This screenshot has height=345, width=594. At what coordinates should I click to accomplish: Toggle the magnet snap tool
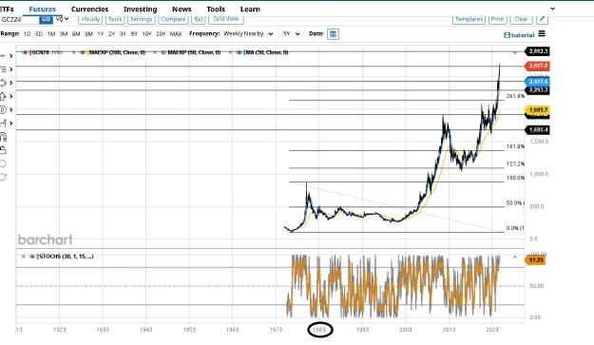click(3, 137)
